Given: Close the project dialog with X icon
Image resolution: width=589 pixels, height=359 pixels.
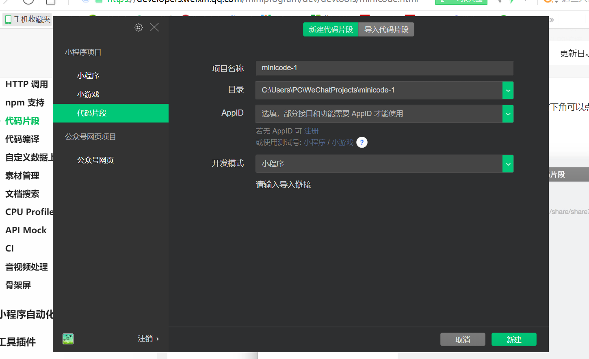Looking at the screenshot, I should 154,27.
